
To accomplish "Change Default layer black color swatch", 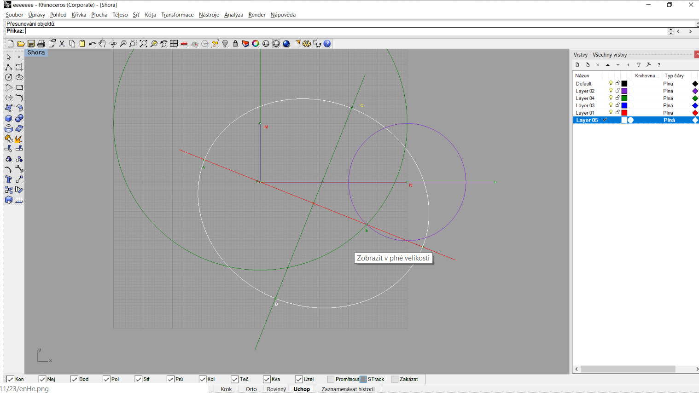I will (x=624, y=84).
